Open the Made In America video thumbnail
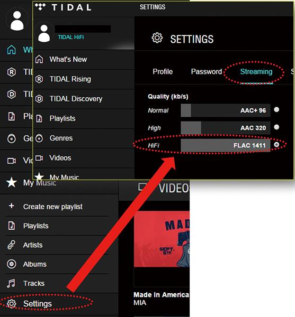The width and height of the screenshot is (295, 317). click(162, 239)
